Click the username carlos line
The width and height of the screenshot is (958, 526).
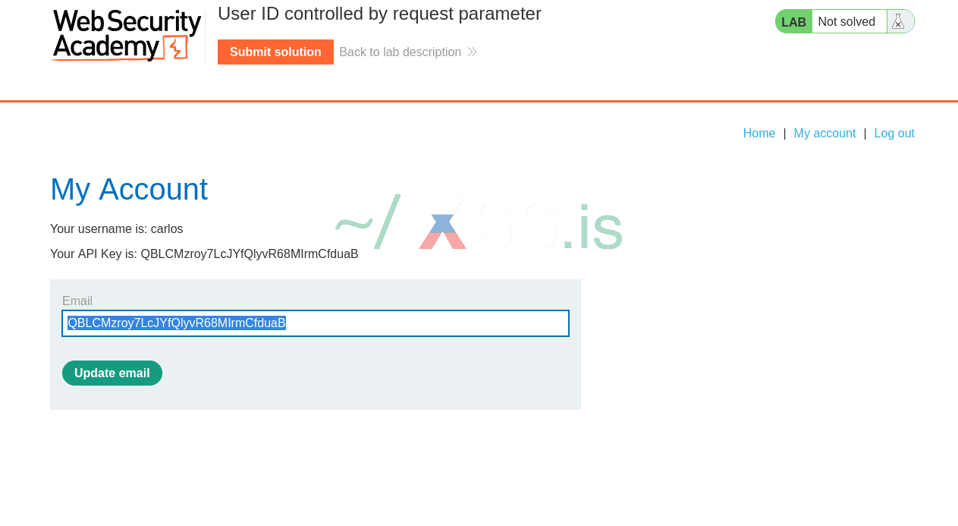pyautogui.click(x=117, y=228)
